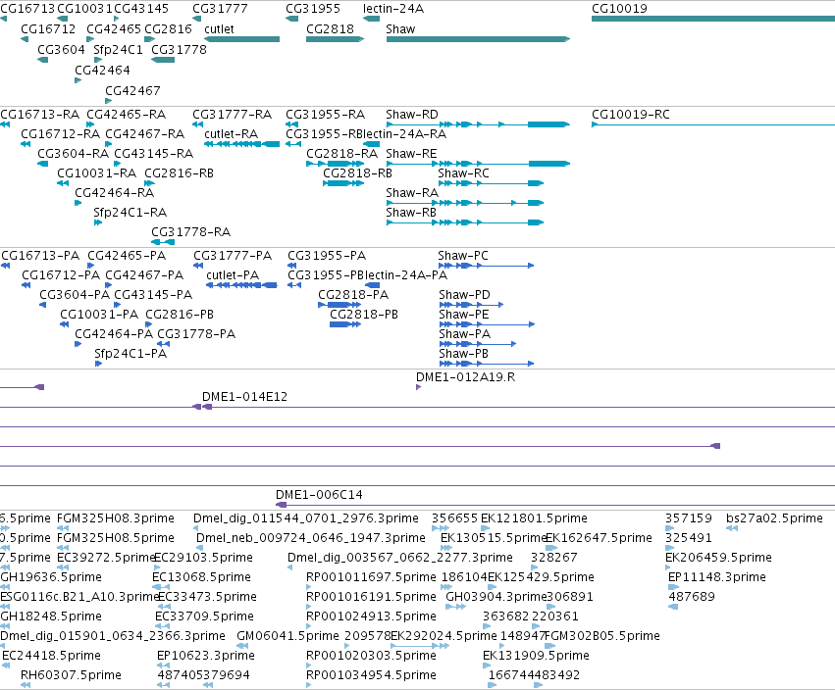
Task: Click the lectin-24A-PA protein label
Action: point(406,275)
